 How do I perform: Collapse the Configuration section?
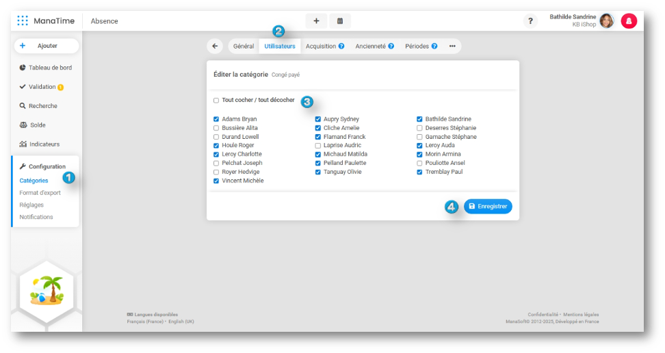(42, 166)
